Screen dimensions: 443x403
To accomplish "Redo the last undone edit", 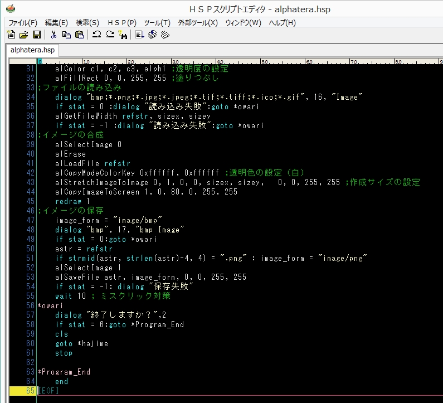I will click(x=109, y=35).
